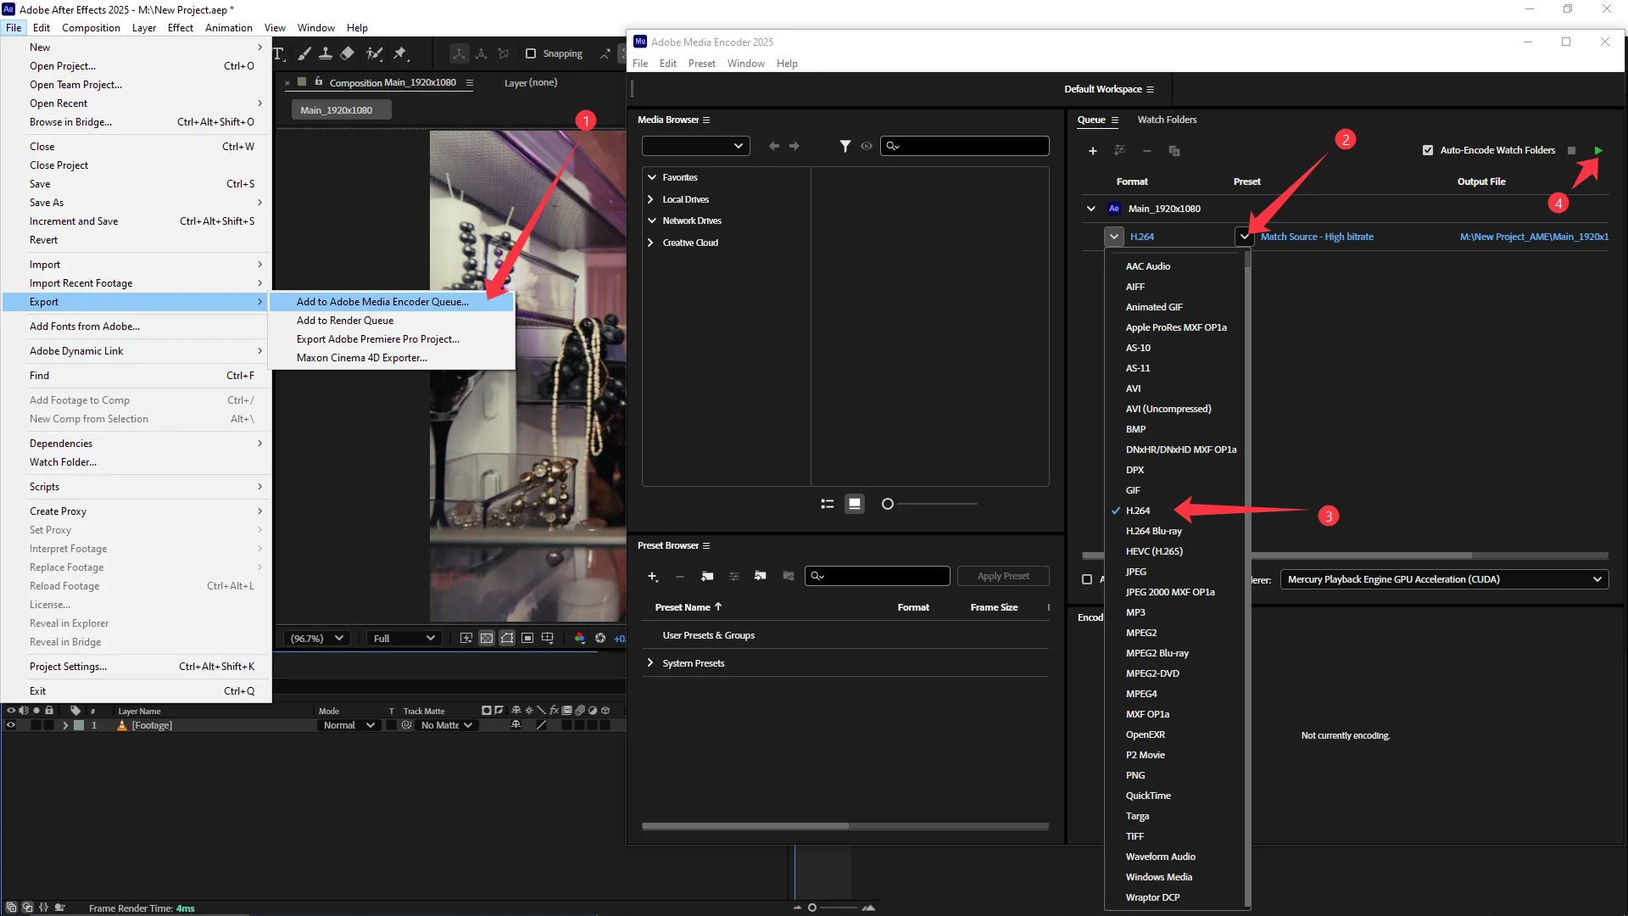Switch Media Browser to thumbnail view
This screenshot has width=1628, height=916.
coord(855,504)
